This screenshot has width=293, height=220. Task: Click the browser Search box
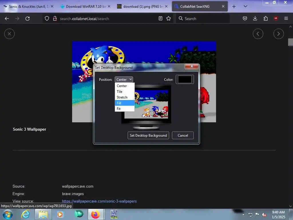click(x=203, y=19)
